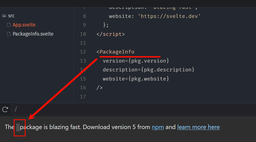The width and height of the screenshot is (256, 142).
Task: Open the "learn more here" link
Action: click(x=198, y=127)
